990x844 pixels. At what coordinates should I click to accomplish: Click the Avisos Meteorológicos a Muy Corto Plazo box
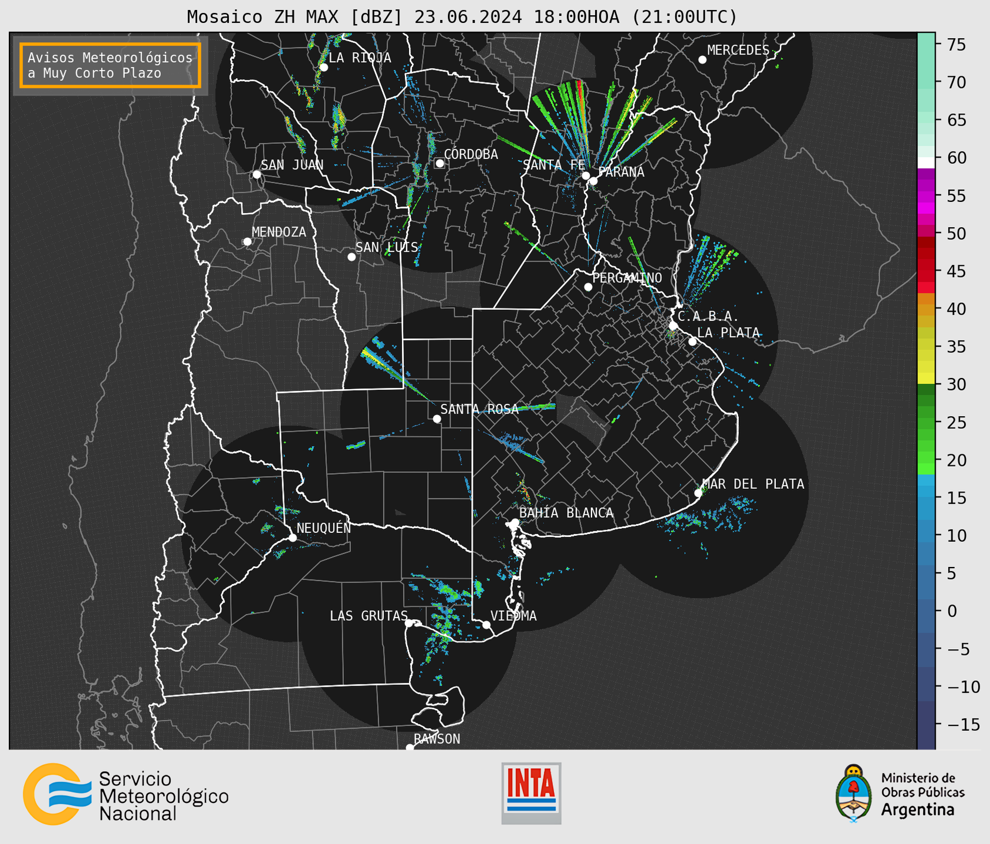tap(110, 65)
